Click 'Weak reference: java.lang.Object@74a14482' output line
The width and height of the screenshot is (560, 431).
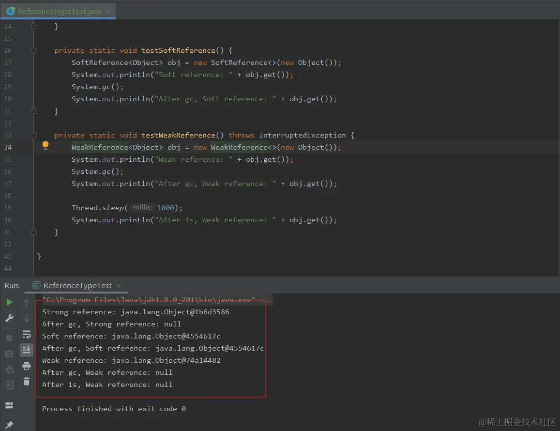pyautogui.click(x=131, y=361)
